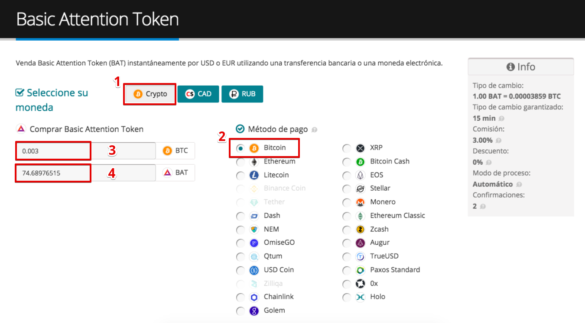Select the Augur radio button
Screen dimensions: 585x323
tap(347, 243)
